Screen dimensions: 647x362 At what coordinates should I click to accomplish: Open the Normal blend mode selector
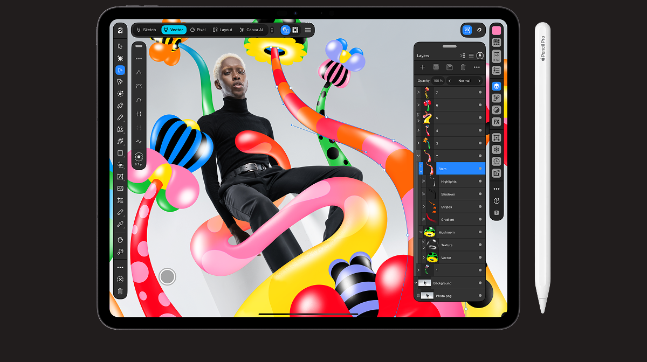click(x=464, y=81)
